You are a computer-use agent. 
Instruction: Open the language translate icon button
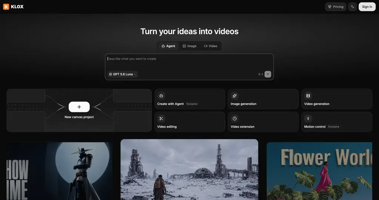pyautogui.click(x=352, y=7)
